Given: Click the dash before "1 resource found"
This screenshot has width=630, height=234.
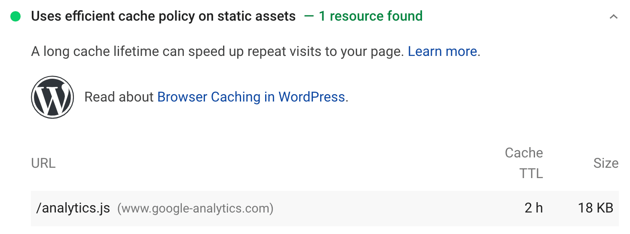Looking at the screenshot, I should click(x=309, y=17).
